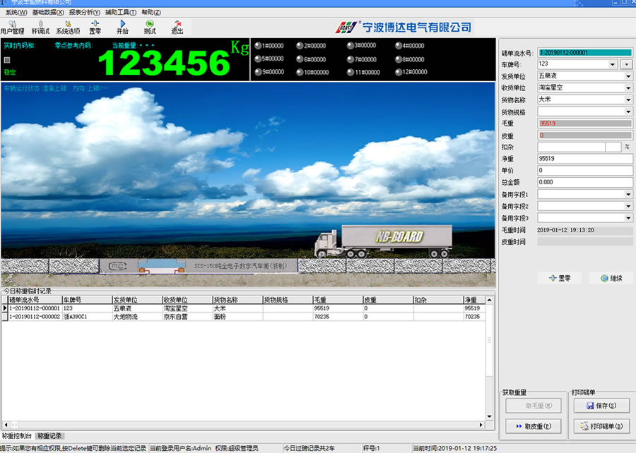Click the 货物名称 column header
Viewport: 636px width, 453px height.
pos(237,300)
